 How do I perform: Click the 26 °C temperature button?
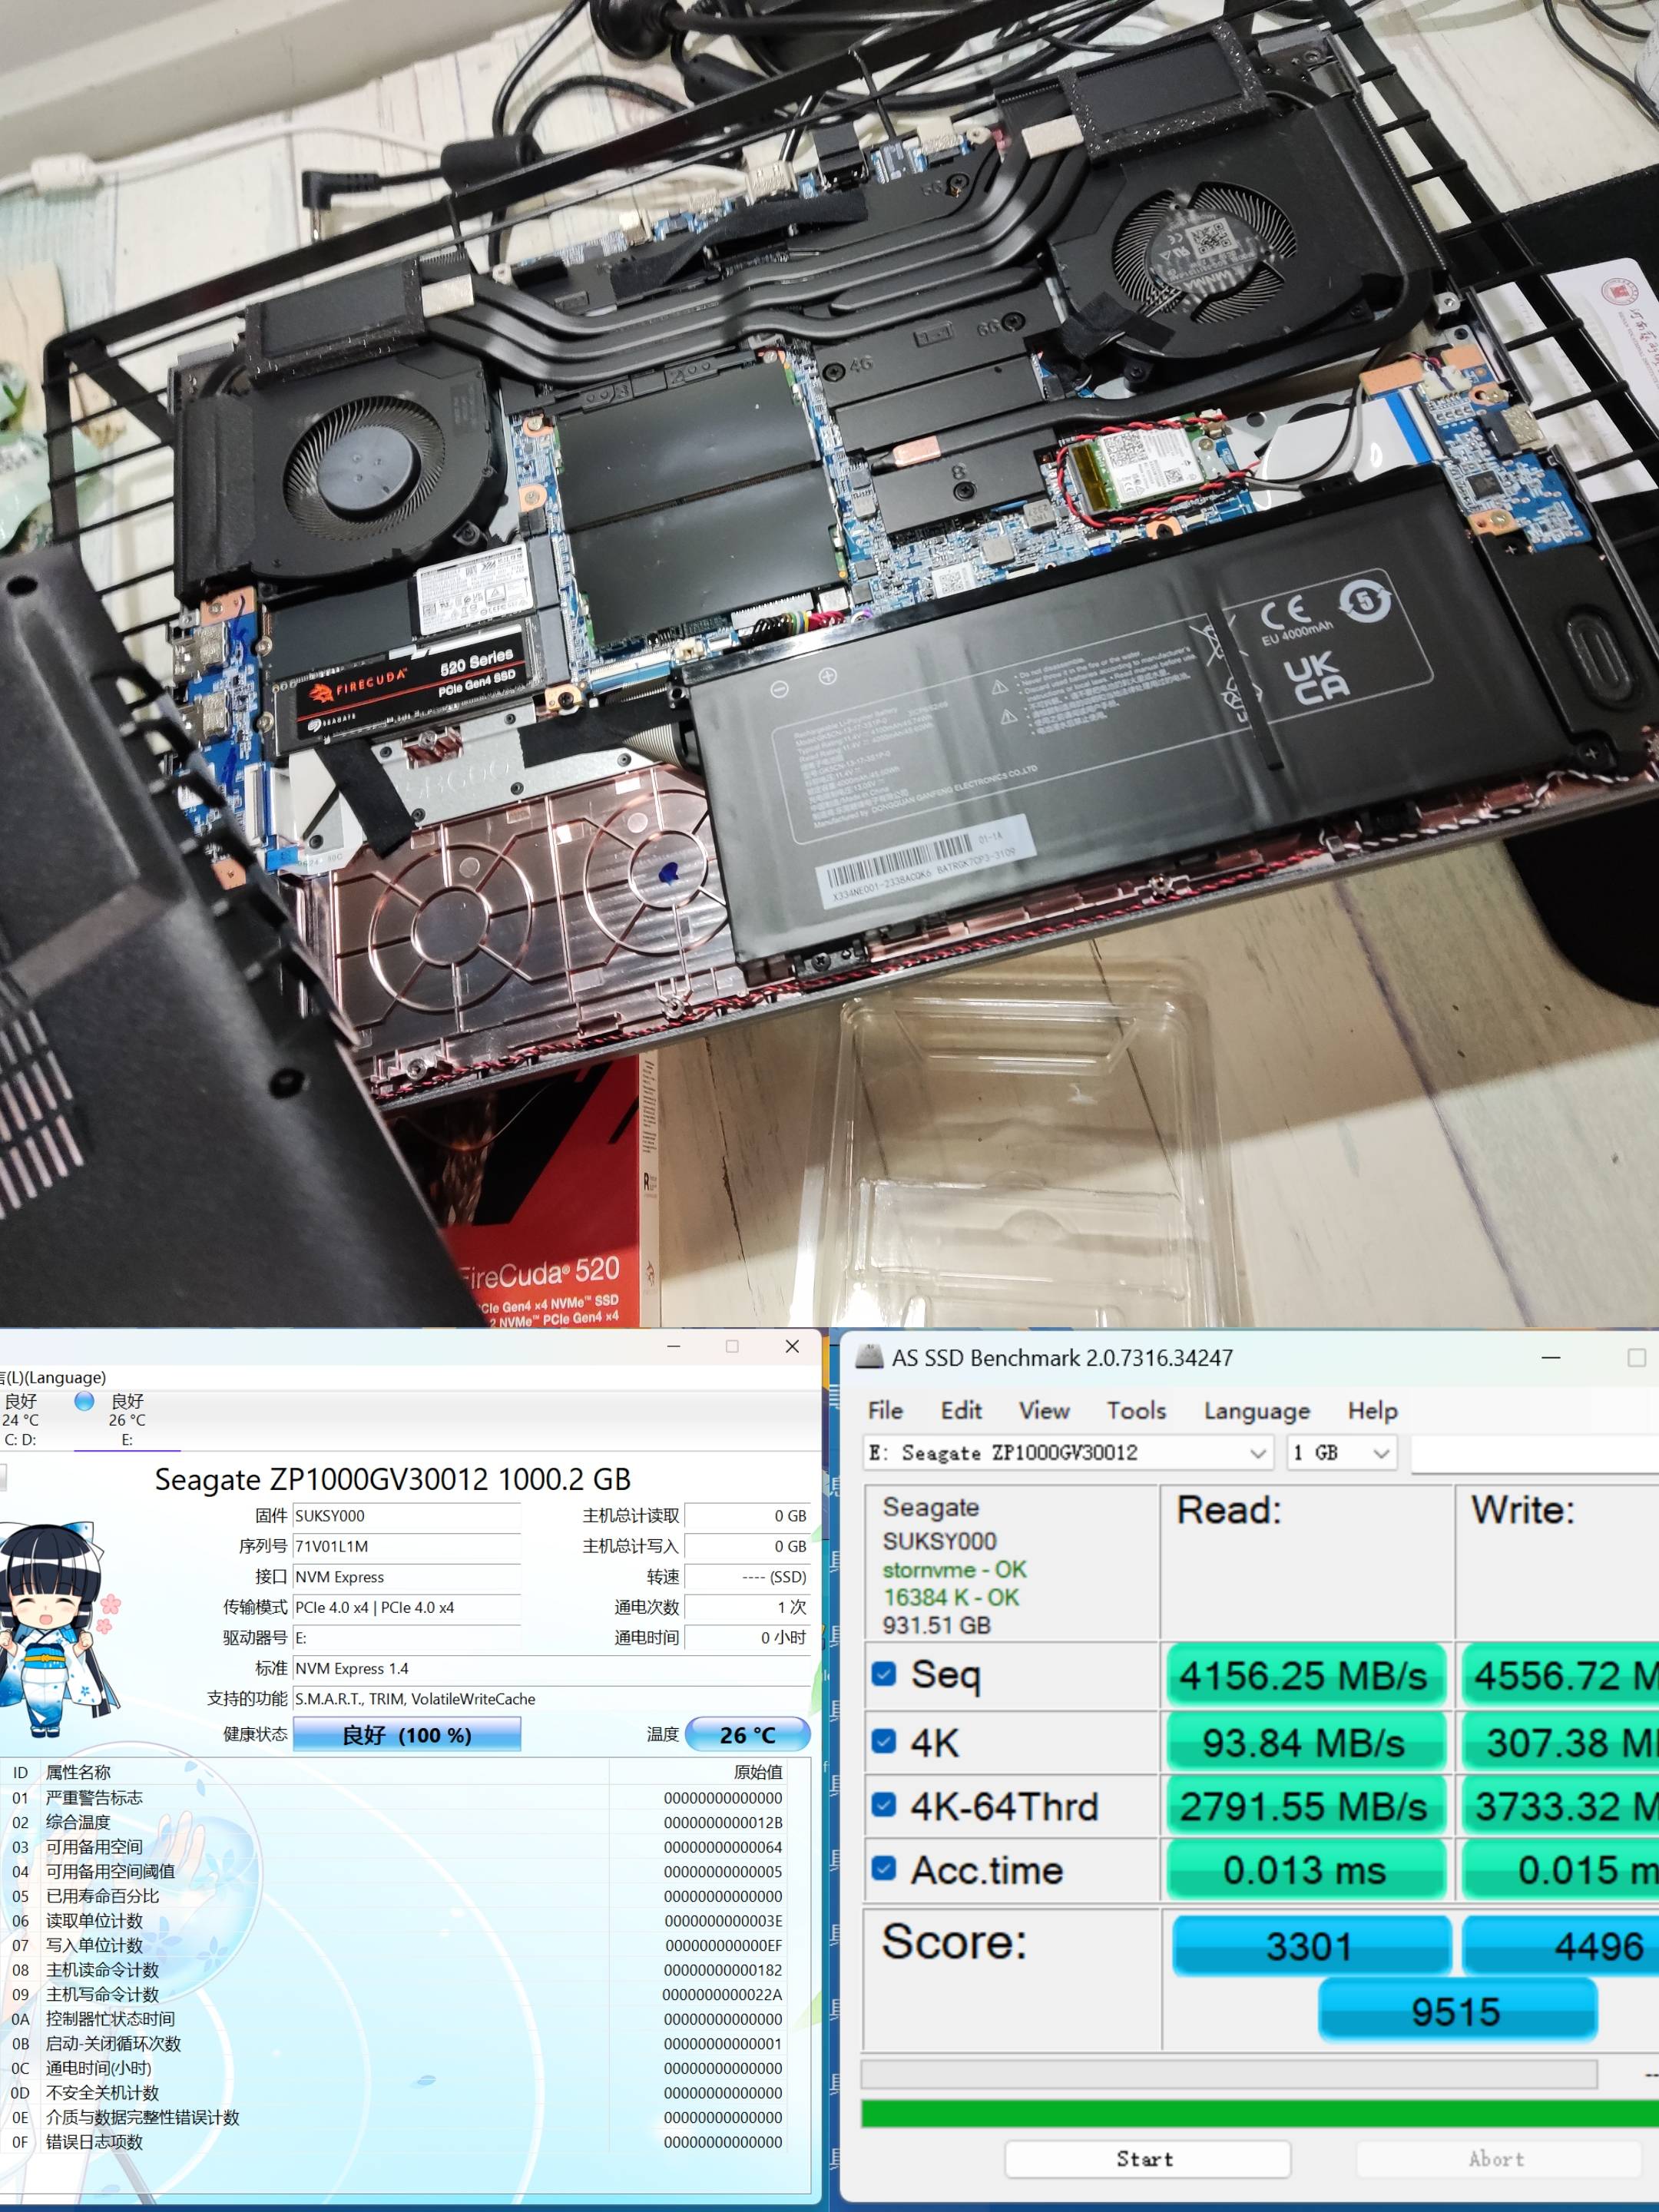747,1735
